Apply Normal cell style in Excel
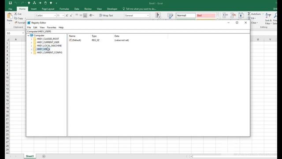Screen dimensions: 282x159 (186, 15)
